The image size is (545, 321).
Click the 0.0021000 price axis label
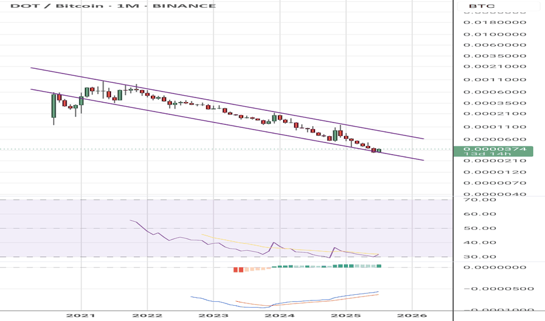(495, 67)
